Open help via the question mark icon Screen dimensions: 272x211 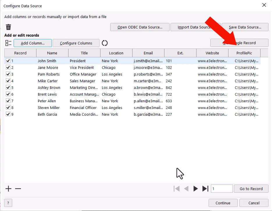coord(8,203)
